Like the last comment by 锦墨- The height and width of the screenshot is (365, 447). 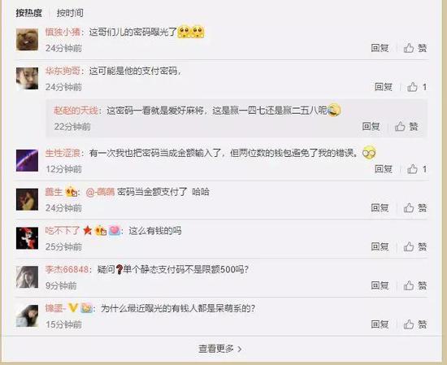coord(415,324)
